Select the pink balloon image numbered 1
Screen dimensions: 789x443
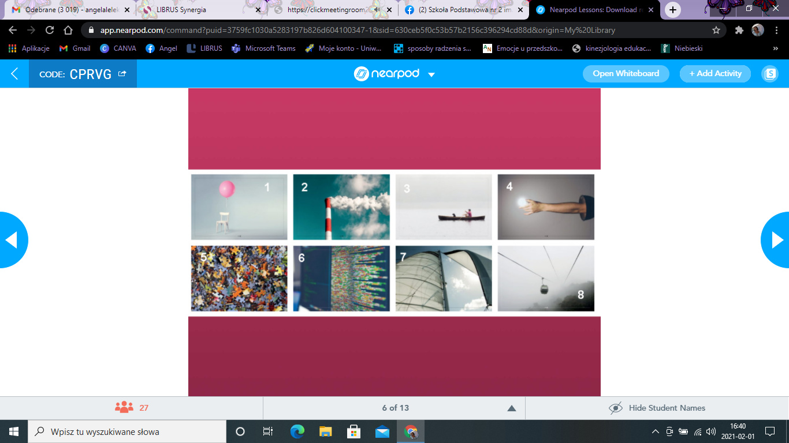pos(239,207)
